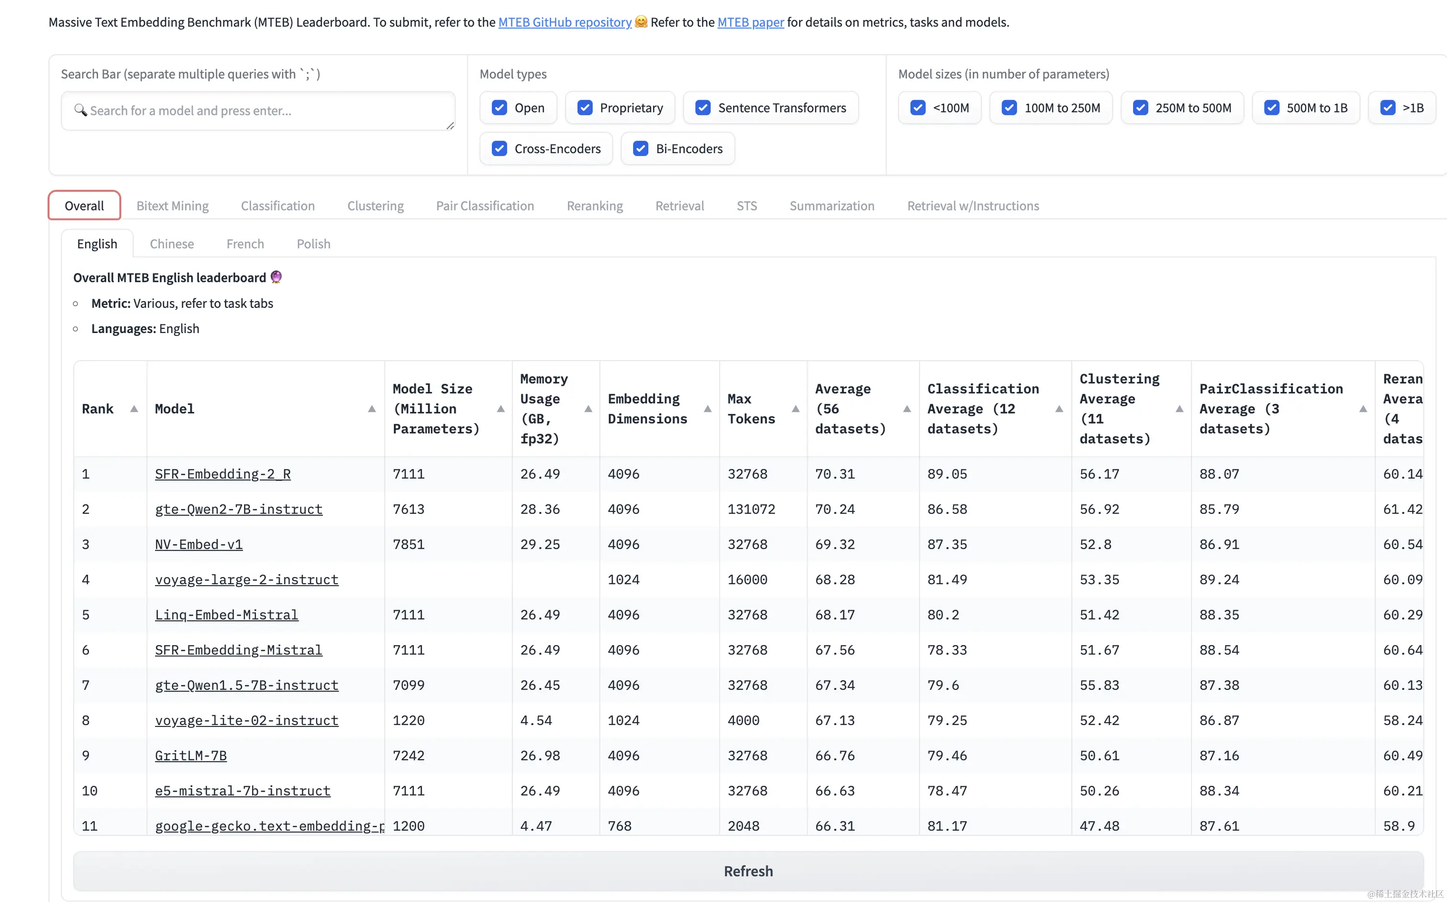The width and height of the screenshot is (1447, 902).
Task: Sort by Memory Usage column arrow
Action: click(x=588, y=409)
